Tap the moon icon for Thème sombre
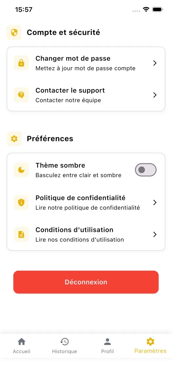 tap(21, 170)
